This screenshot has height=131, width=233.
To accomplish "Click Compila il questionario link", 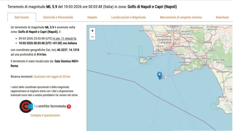I will (x=46, y=115).
